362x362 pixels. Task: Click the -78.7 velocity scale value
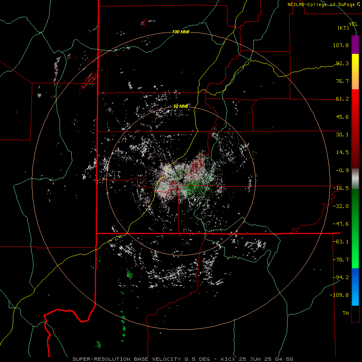pyautogui.click(x=341, y=260)
